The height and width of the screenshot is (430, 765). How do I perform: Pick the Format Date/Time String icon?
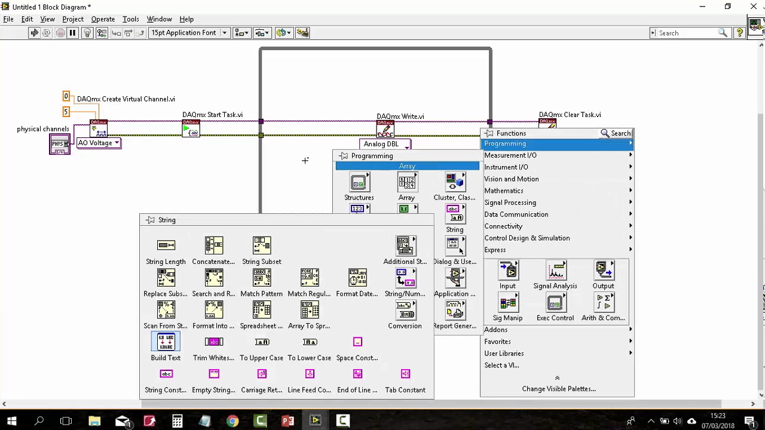357,277
